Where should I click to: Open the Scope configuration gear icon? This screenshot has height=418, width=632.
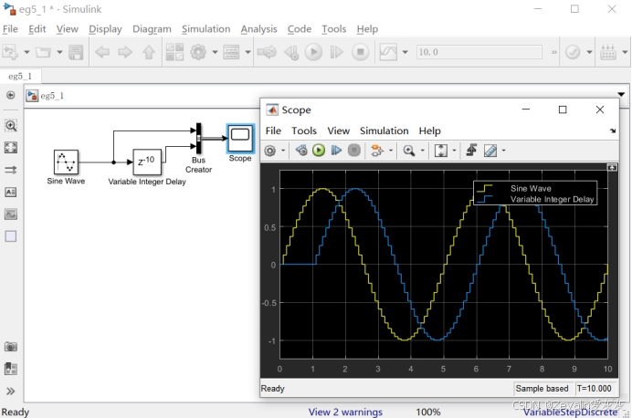pyautogui.click(x=270, y=151)
